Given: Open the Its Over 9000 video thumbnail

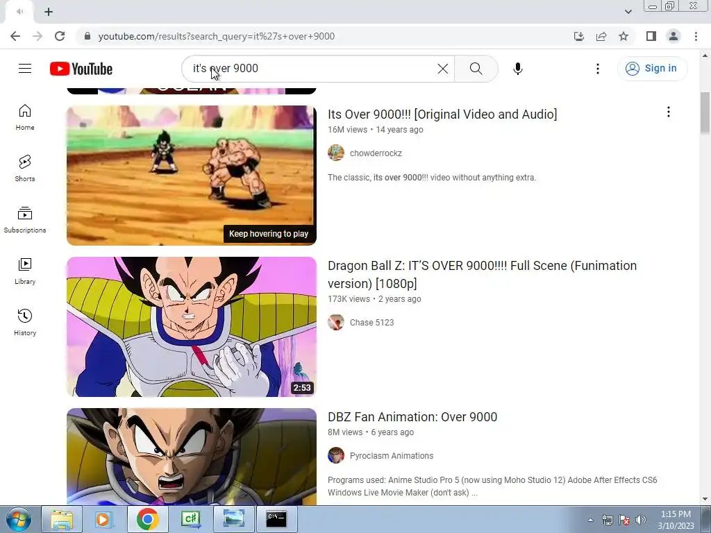Looking at the screenshot, I should click(x=192, y=176).
